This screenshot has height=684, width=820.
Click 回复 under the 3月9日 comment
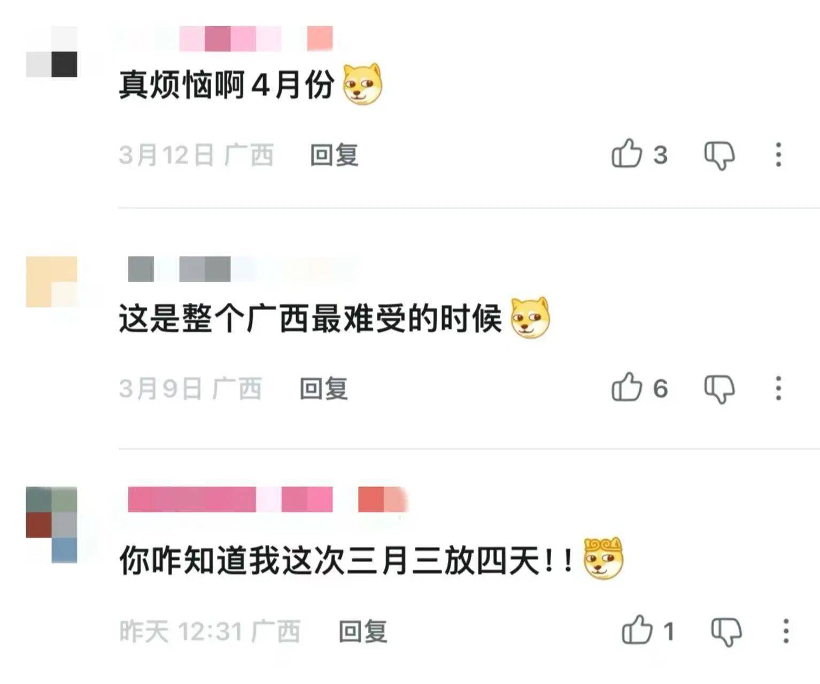(x=323, y=388)
